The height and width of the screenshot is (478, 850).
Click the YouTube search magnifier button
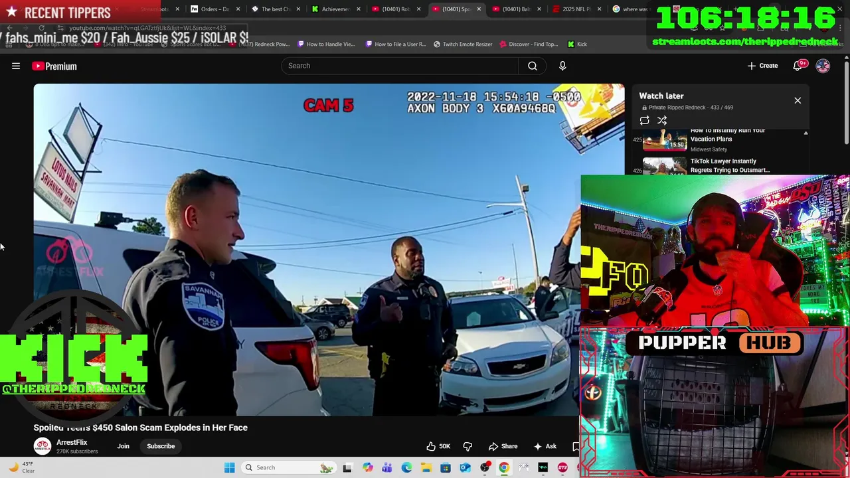click(533, 66)
